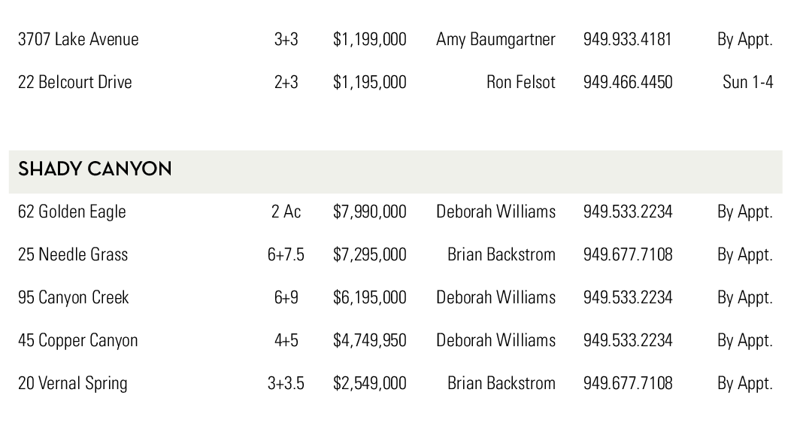
Task: Click the 20 Vernal Spring address
Action: (x=72, y=384)
